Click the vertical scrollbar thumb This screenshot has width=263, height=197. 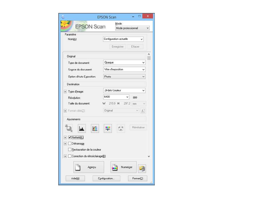(x=149, y=58)
